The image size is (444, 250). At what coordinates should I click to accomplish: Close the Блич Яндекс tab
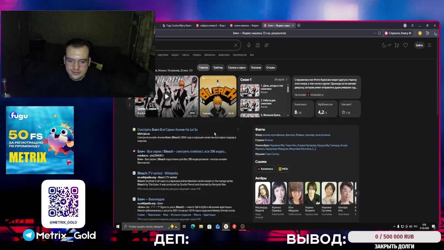(293, 25)
